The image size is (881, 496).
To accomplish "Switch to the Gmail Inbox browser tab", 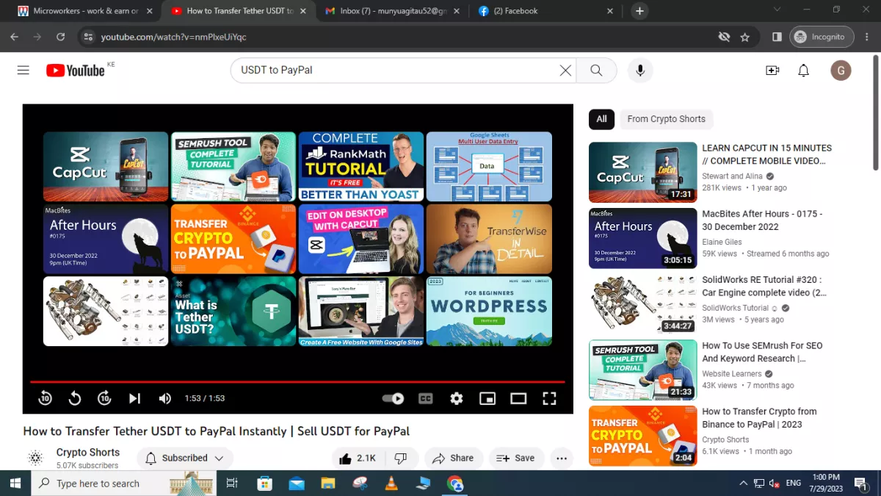I will click(x=394, y=11).
